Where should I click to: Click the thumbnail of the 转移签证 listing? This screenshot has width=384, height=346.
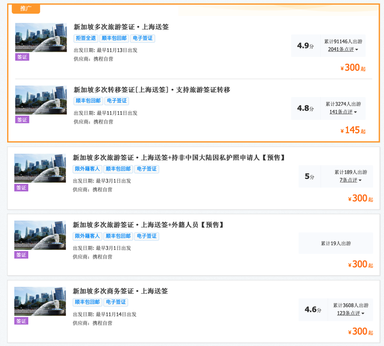coord(41,100)
